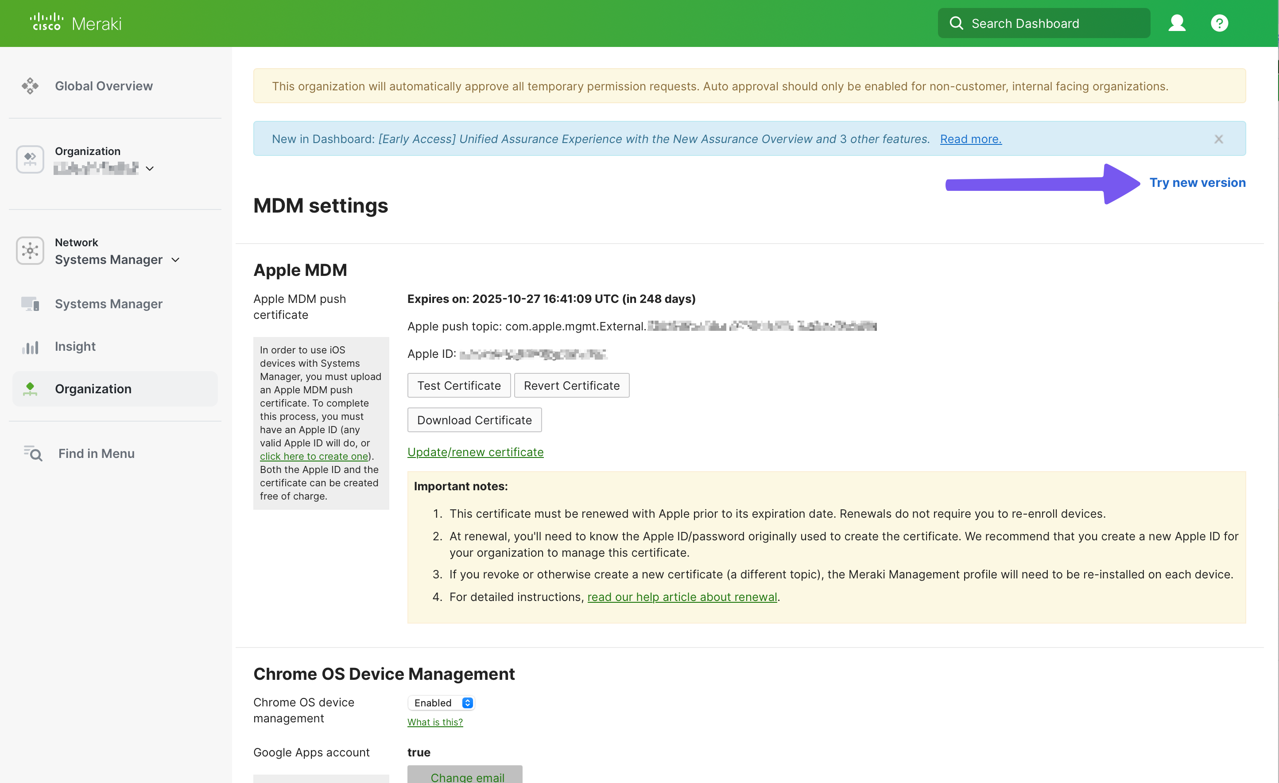The height and width of the screenshot is (783, 1279).
Task: Expand the Organization name dropdown
Action: [x=150, y=168]
